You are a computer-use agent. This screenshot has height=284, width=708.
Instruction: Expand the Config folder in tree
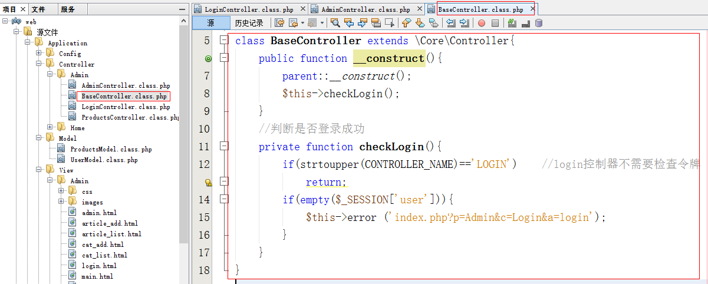pos(39,54)
